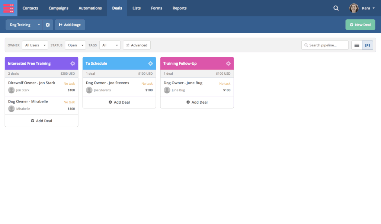Open the Dog Owner - Mirabelle deal
Viewport: 381px width, 224px height.
pyautogui.click(x=28, y=101)
